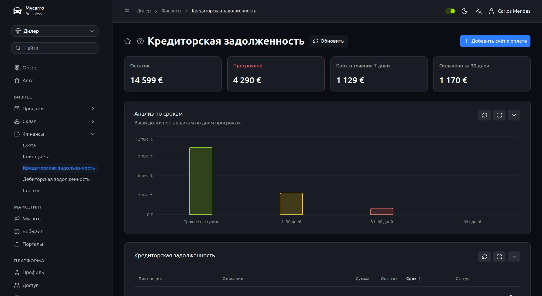Click the Финансы wallet icon
The image size is (542, 296).
click(x=17, y=134)
